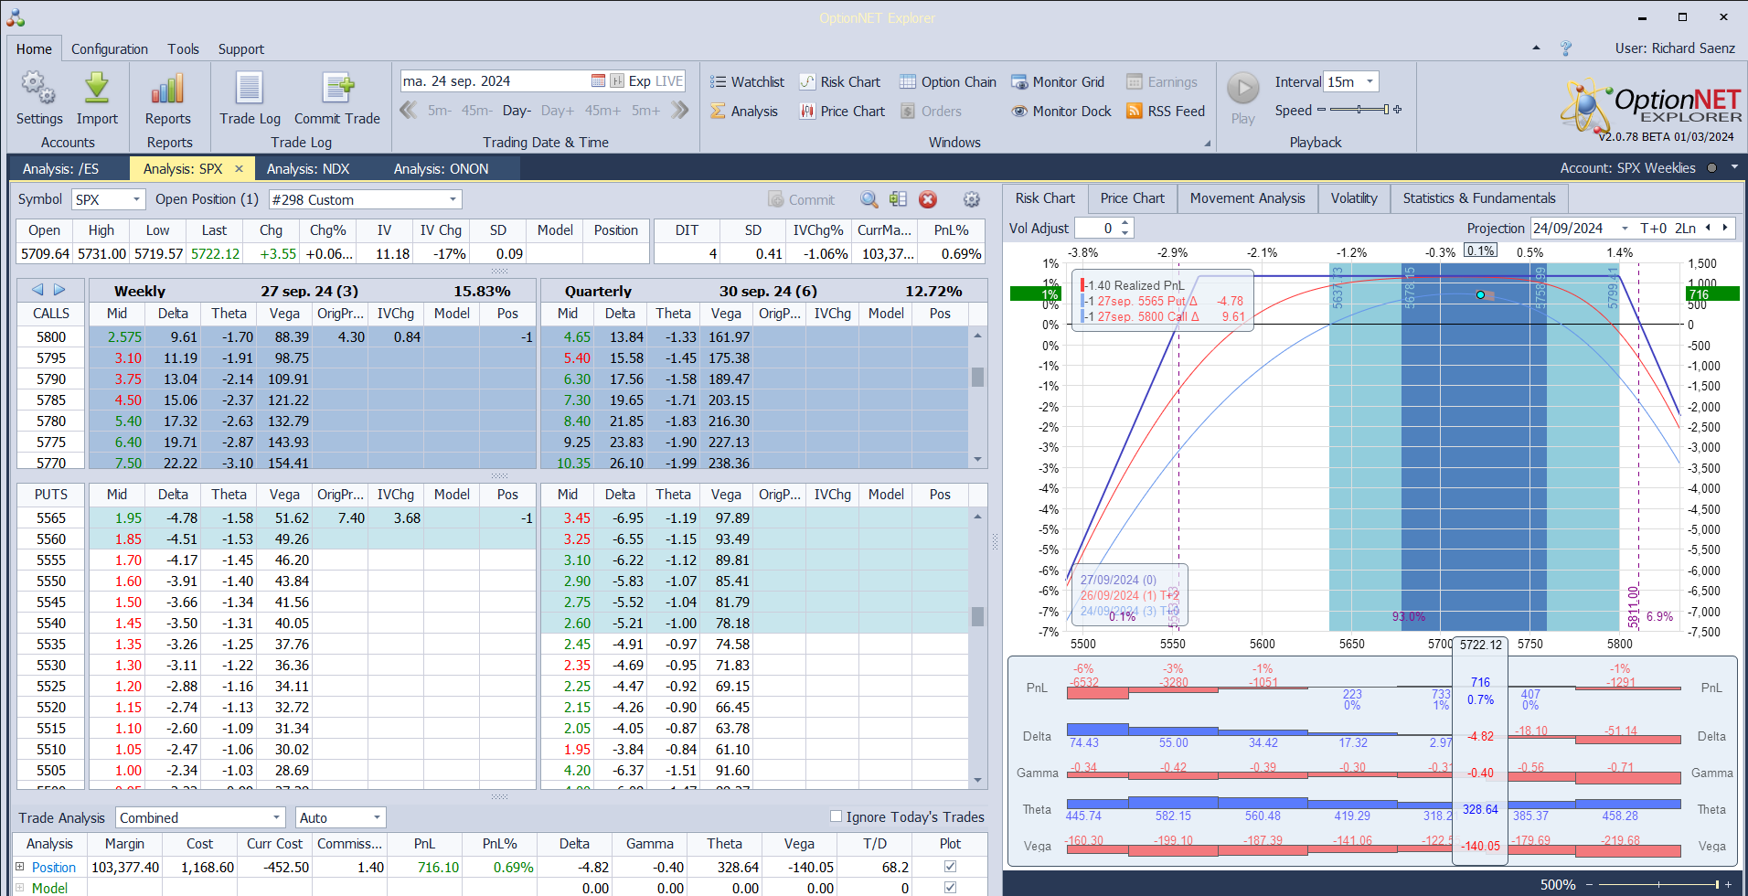The height and width of the screenshot is (896, 1748).
Task: Open the Risk Chart window from the ribbon
Action: [x=840, y=82]
